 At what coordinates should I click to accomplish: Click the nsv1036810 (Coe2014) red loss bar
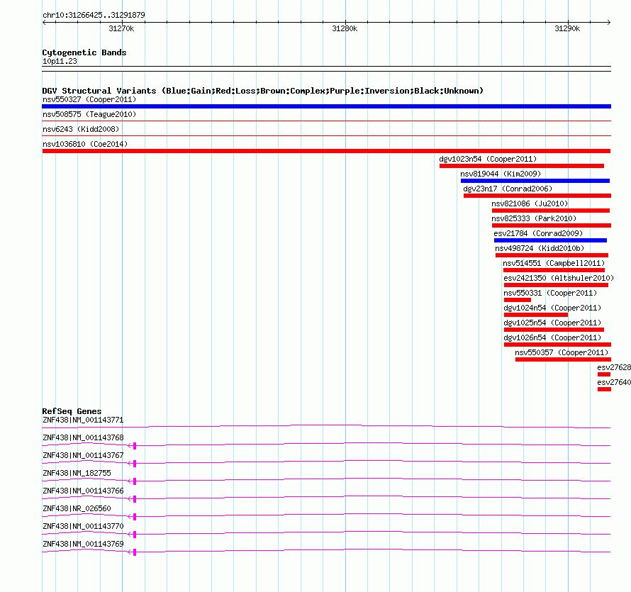pyautogui.click(x=326, y=151)
